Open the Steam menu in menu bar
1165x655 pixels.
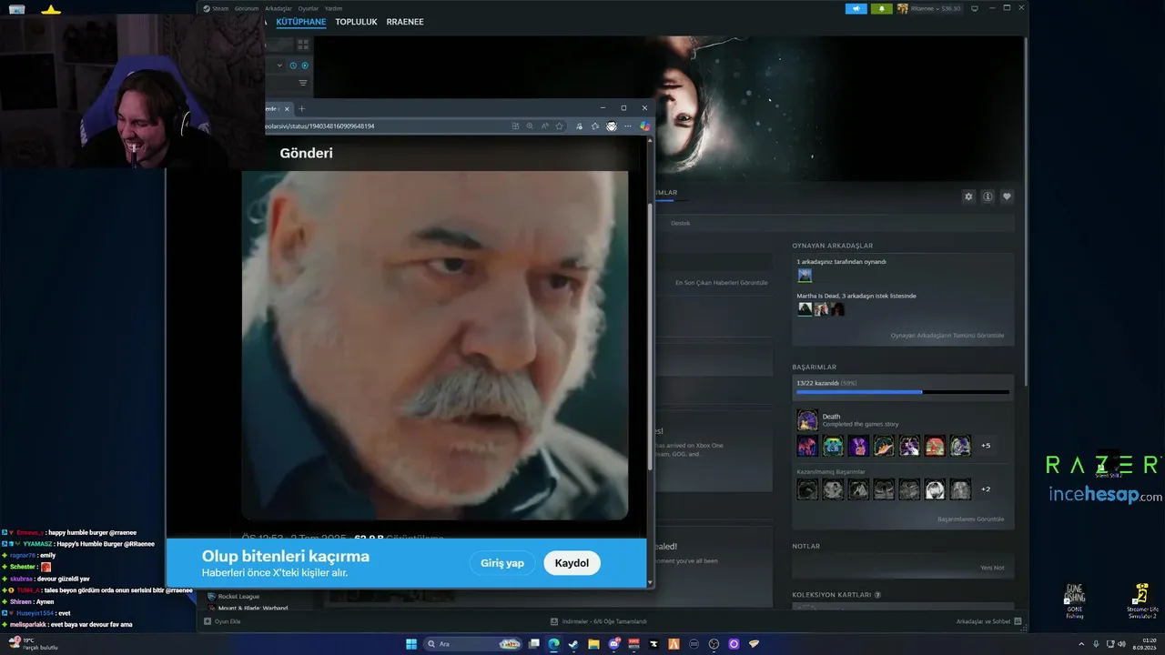220,8
